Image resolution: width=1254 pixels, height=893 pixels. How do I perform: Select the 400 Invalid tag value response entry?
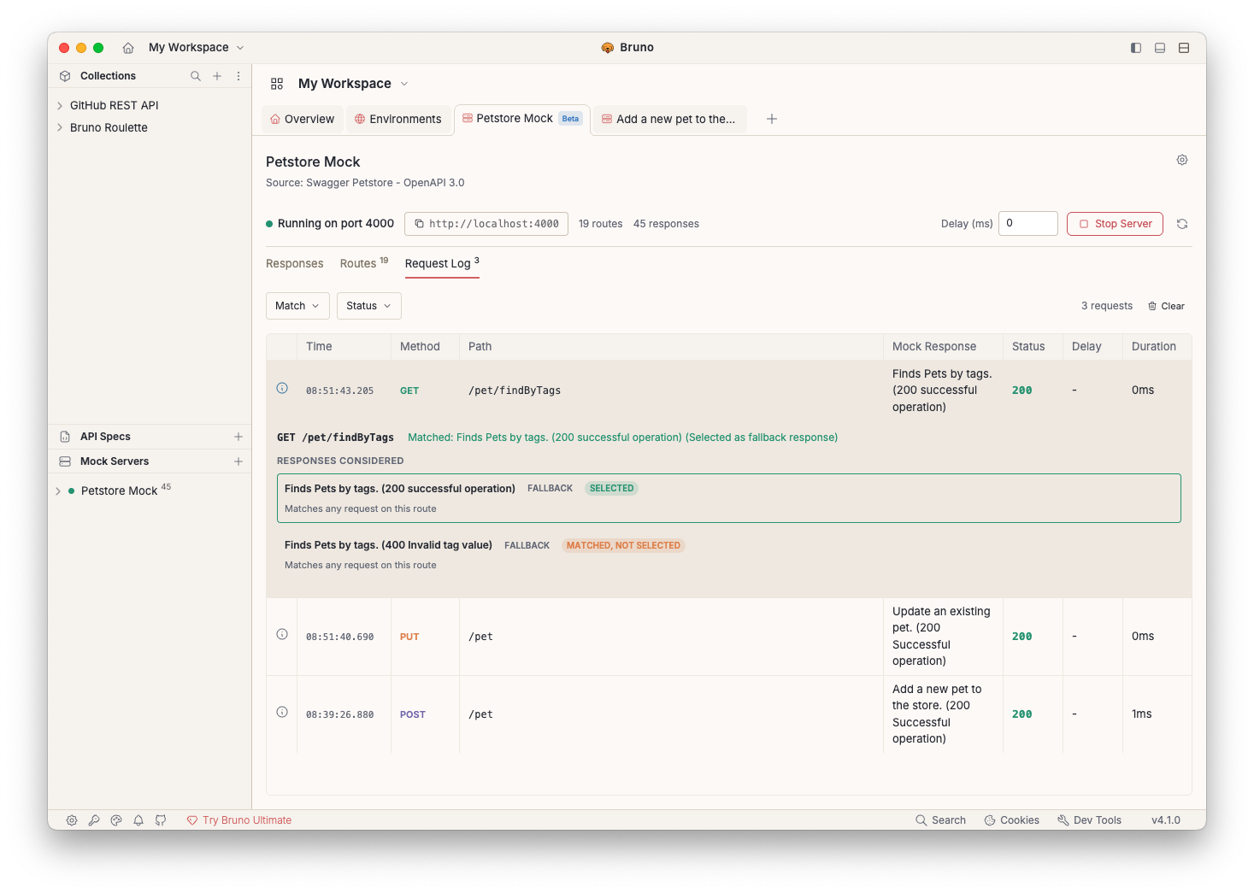click(729, 555)
